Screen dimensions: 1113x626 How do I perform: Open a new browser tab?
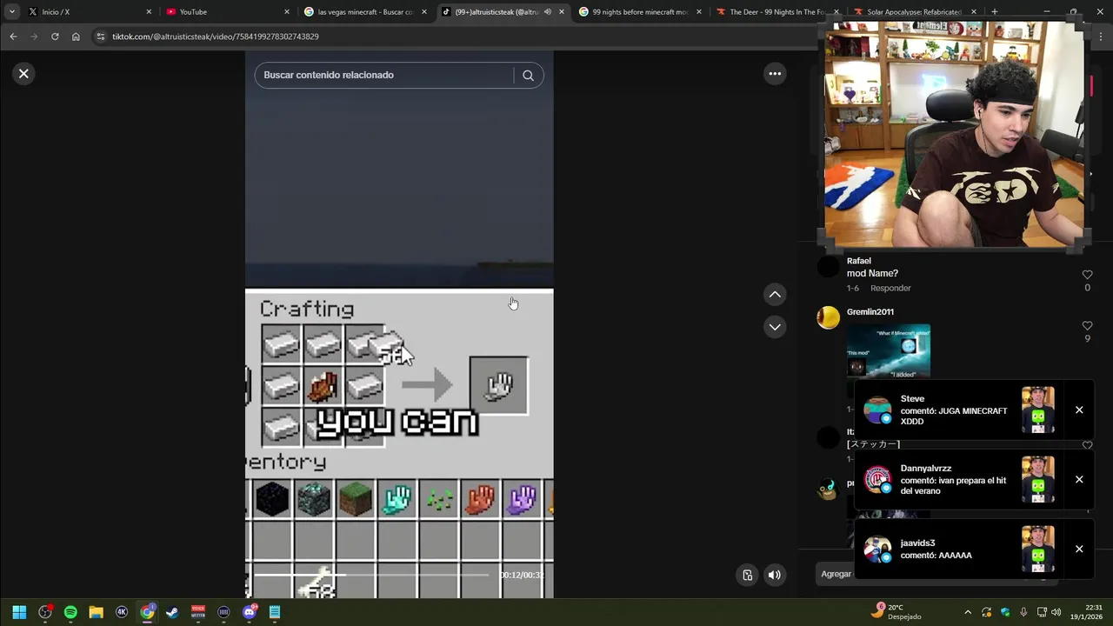[x=994, y=12]
